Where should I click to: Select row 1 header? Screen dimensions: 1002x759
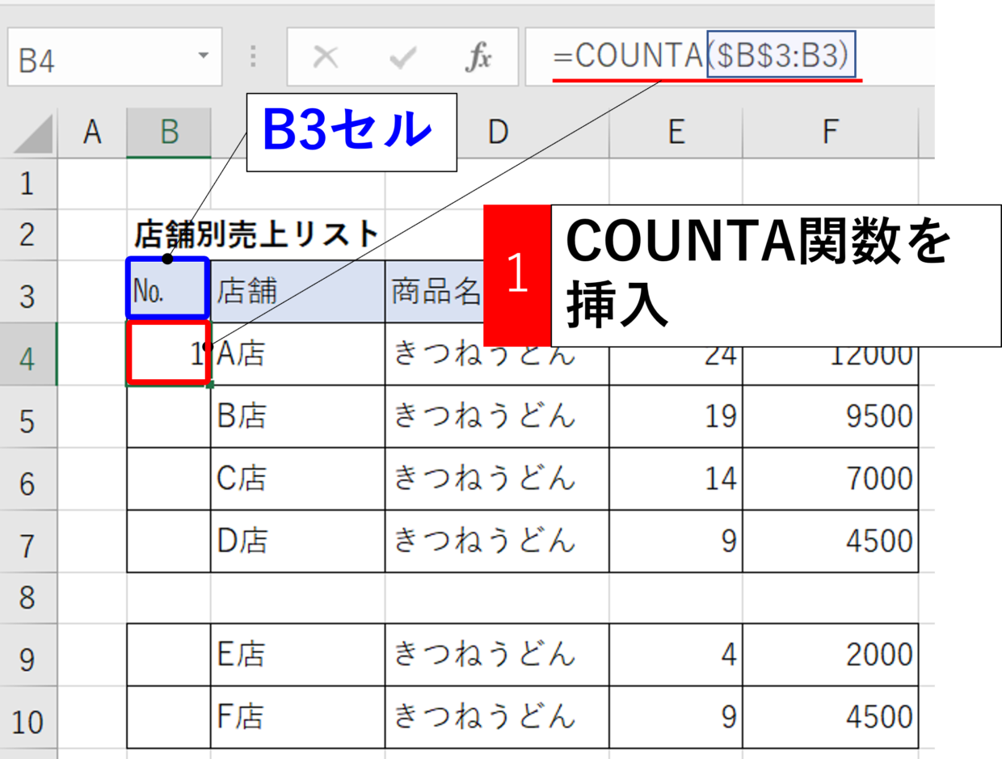point(28,183)
